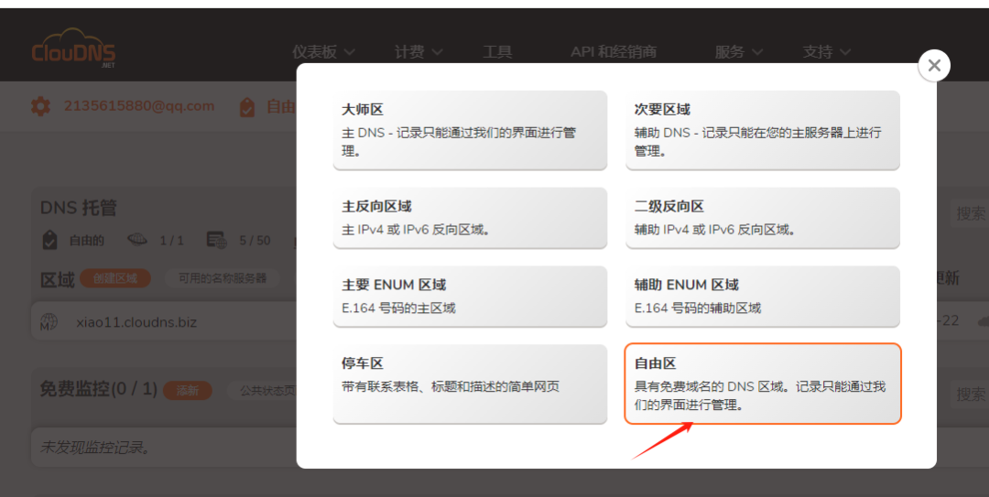Click the 未发现监控记录。 message
The image size is (989, 497).
(95, 448)
